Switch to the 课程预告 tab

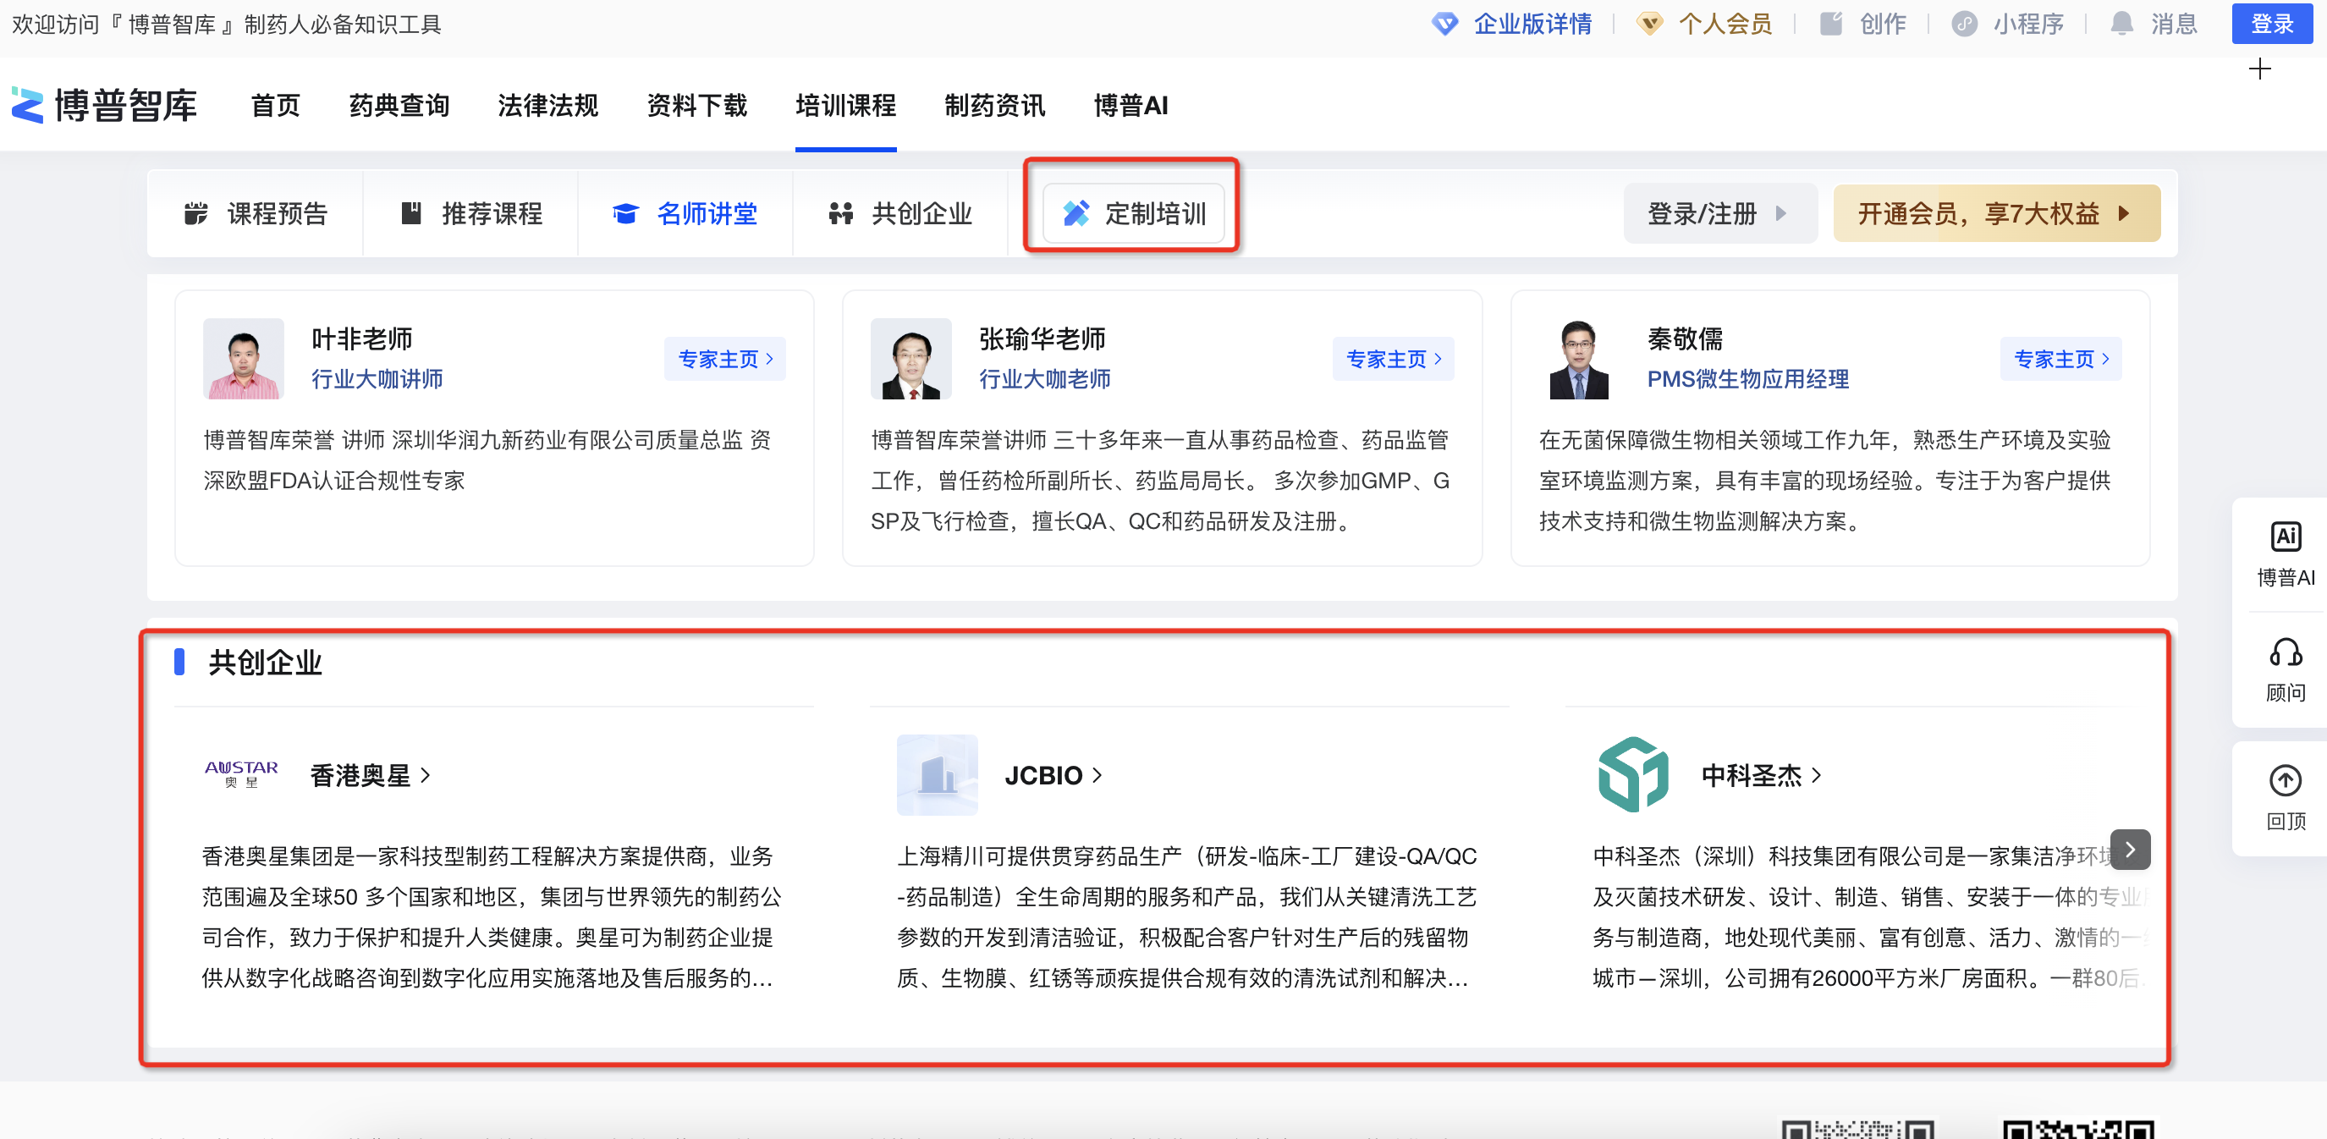coord(256,213)
